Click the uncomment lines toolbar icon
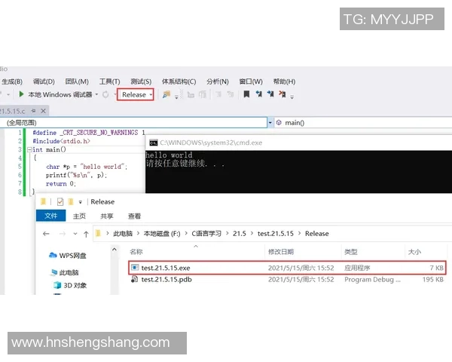This screenshot has height=362, width=452. (x=203, y=94)
